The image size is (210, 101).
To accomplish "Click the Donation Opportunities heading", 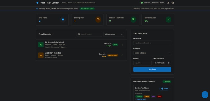I will click(144, 82).
